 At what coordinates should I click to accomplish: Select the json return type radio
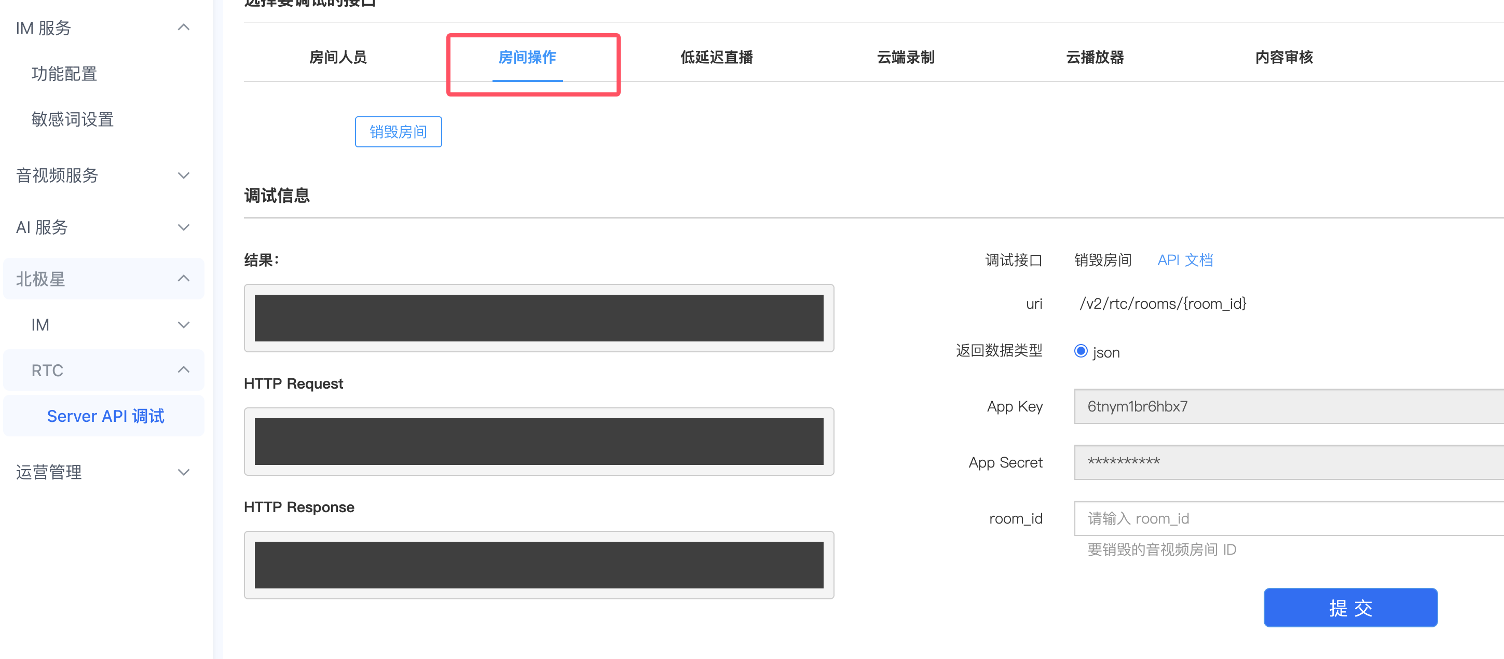tap(1081, 351)
